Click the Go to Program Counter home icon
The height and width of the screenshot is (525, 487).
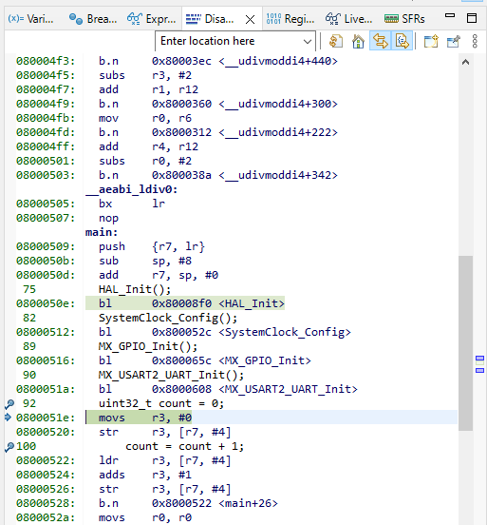358,41
